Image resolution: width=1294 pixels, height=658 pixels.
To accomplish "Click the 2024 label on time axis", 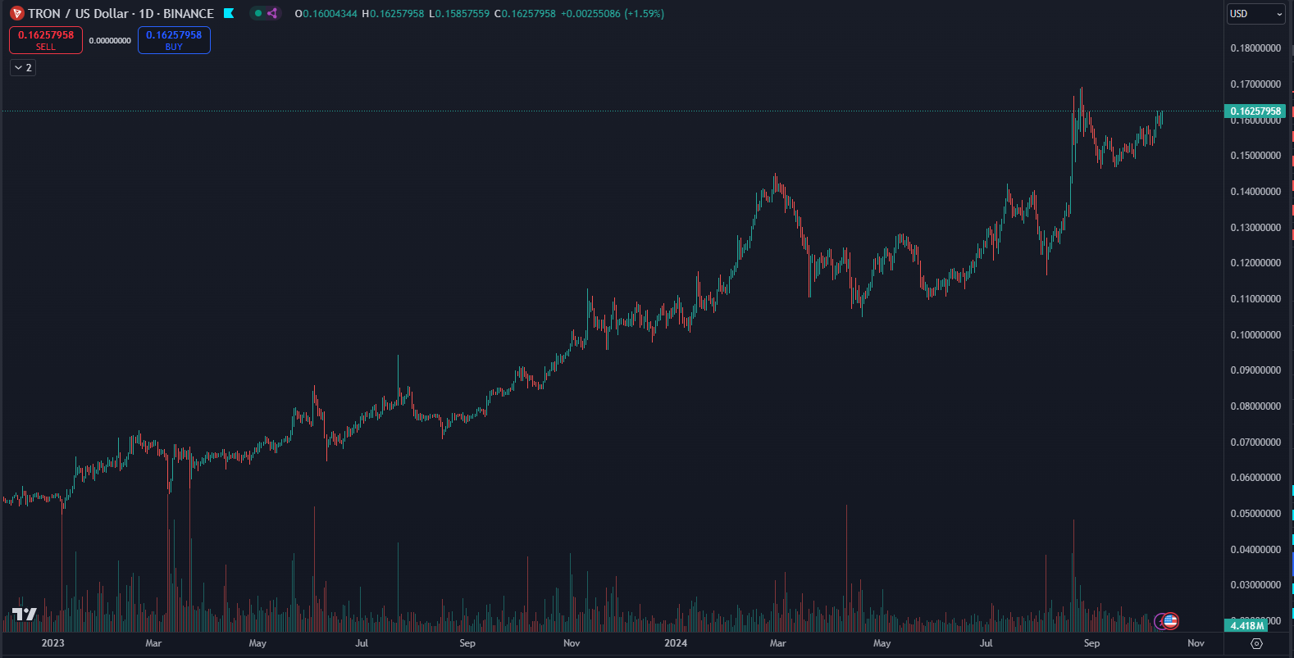I will (x=676, y=643).
